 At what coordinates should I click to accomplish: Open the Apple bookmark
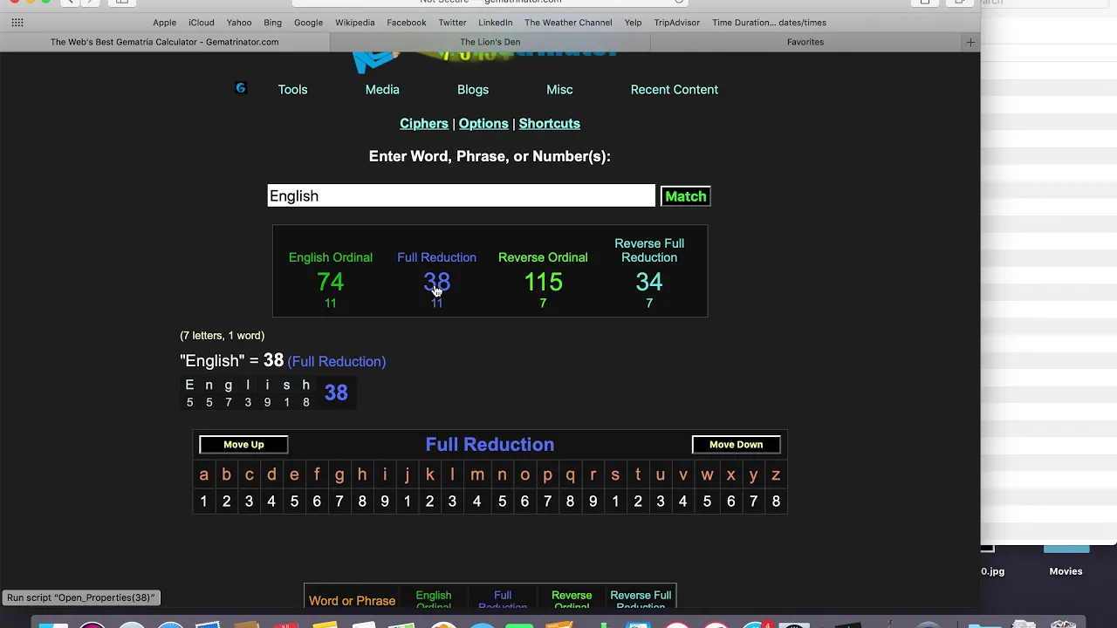[x=164, y=23]
